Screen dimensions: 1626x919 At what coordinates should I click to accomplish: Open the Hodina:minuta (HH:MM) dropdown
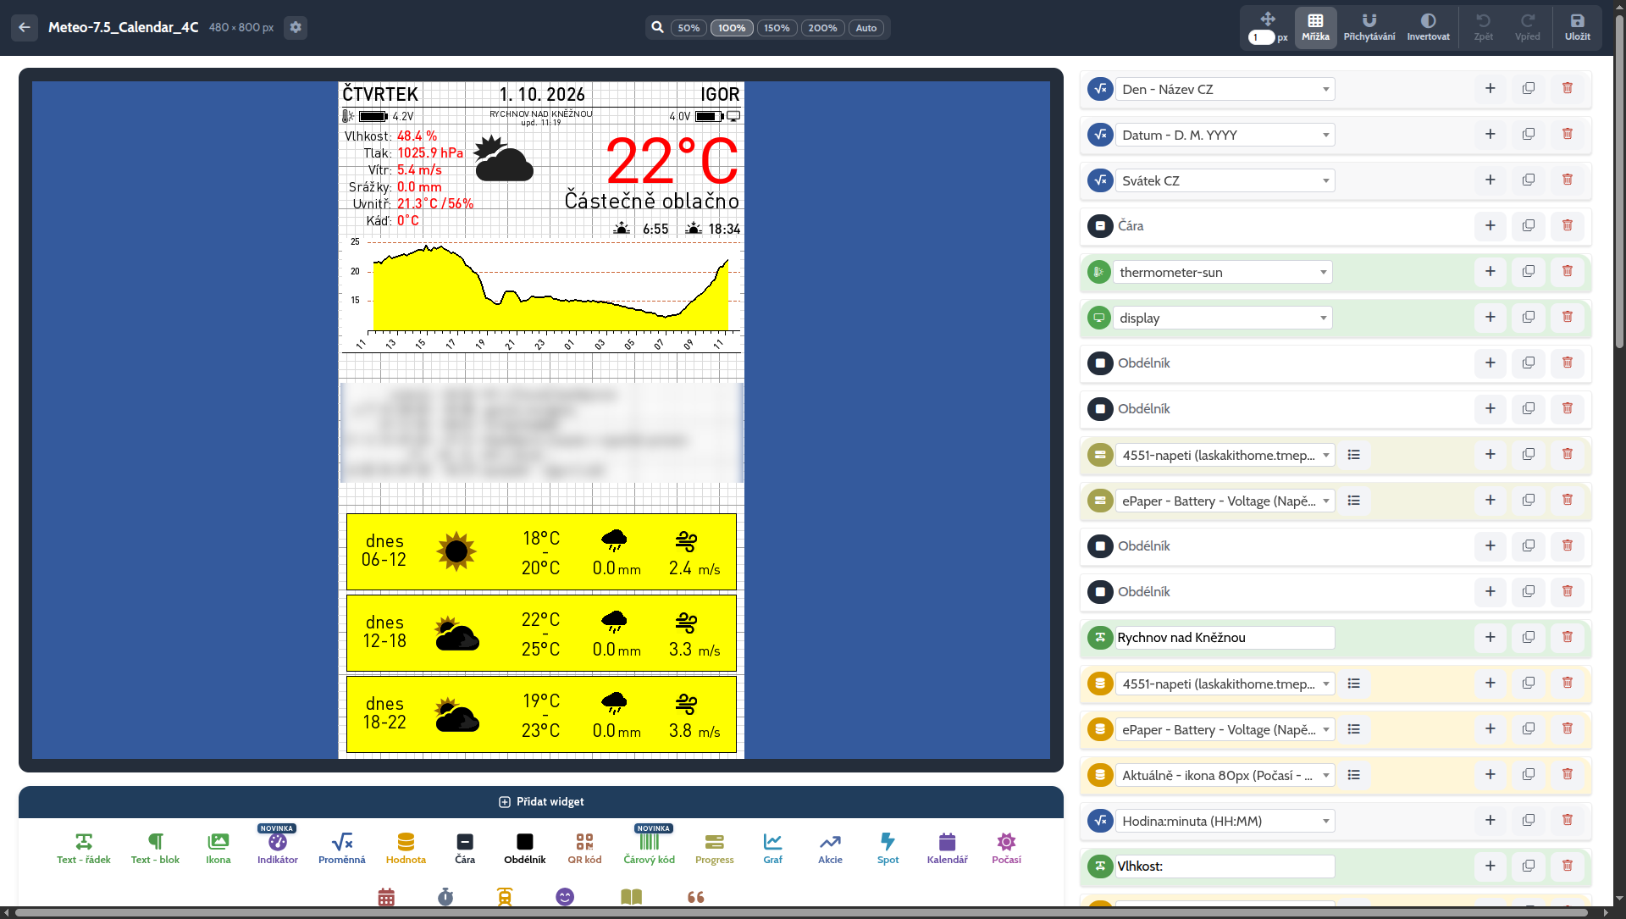tap(1225, 821)
